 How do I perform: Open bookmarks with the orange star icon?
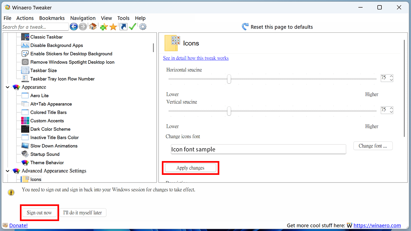[x=113, y=27]
